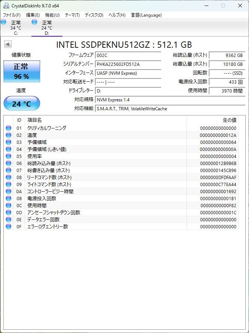Click the status orb for アンセーフシャットダウン回数 row
This screenshot has height=333, width=249.
[8, 212]
